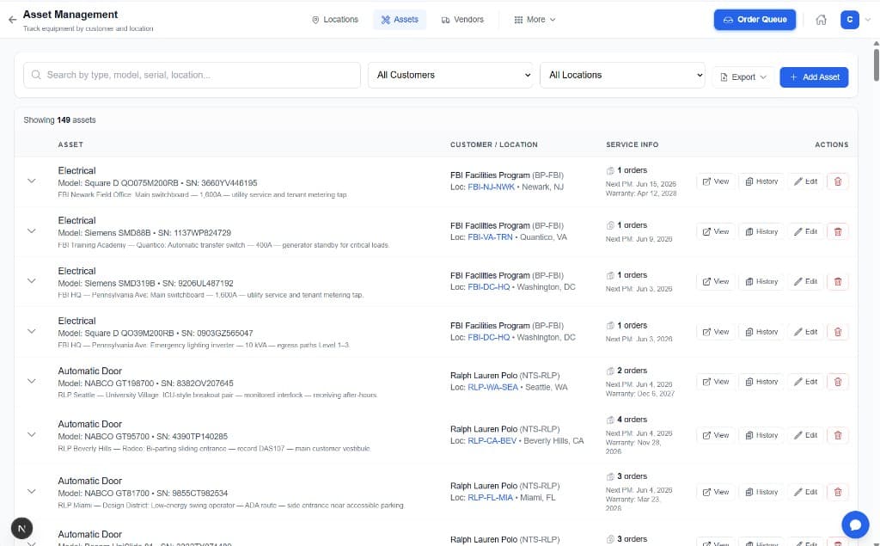Expand the Siemens SMD88B asset row
880x546 pixels.
[x=32, y=231]
